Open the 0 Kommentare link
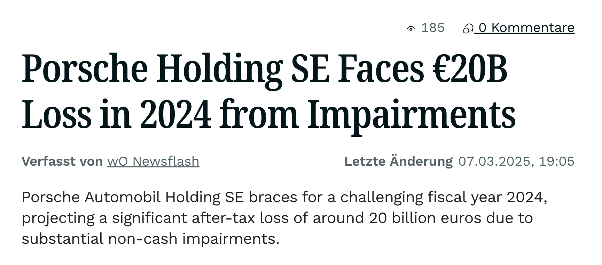 click(x=519, y=28)
